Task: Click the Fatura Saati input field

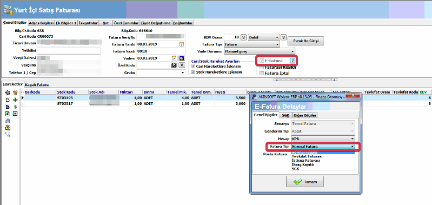Action: point(161,51)
